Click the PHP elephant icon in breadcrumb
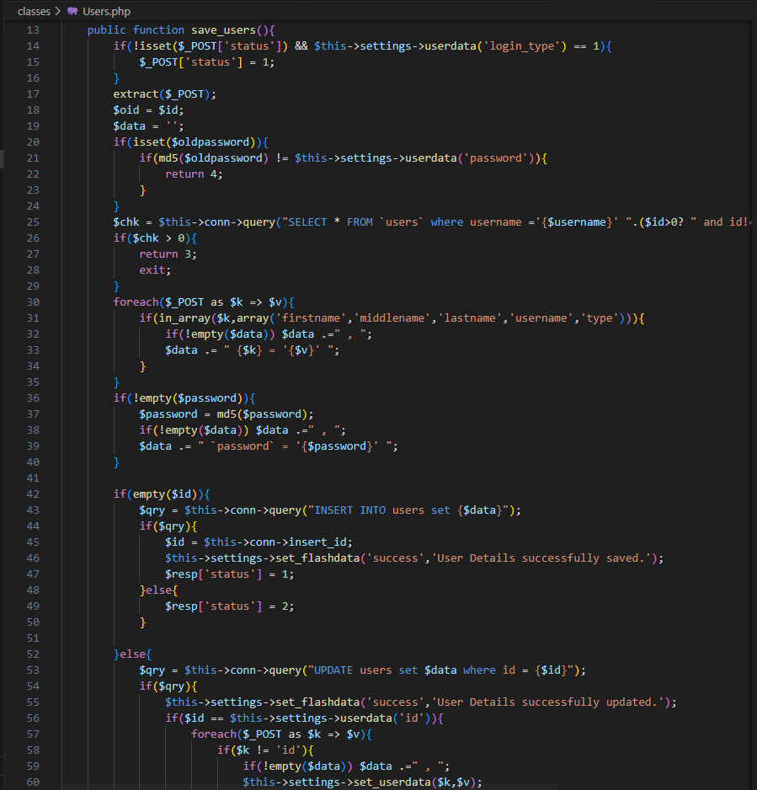 72,11
